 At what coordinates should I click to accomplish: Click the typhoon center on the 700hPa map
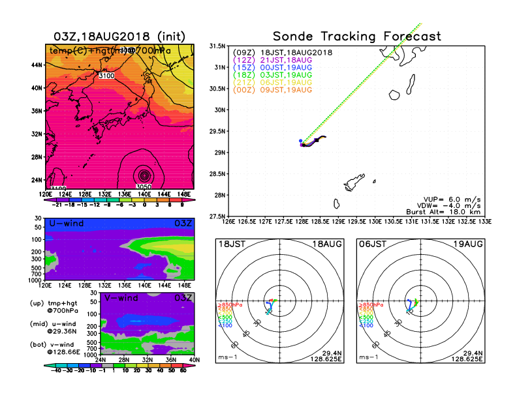tap(144, 176)
